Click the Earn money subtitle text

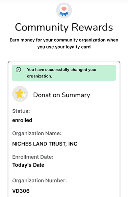[64, 43]
